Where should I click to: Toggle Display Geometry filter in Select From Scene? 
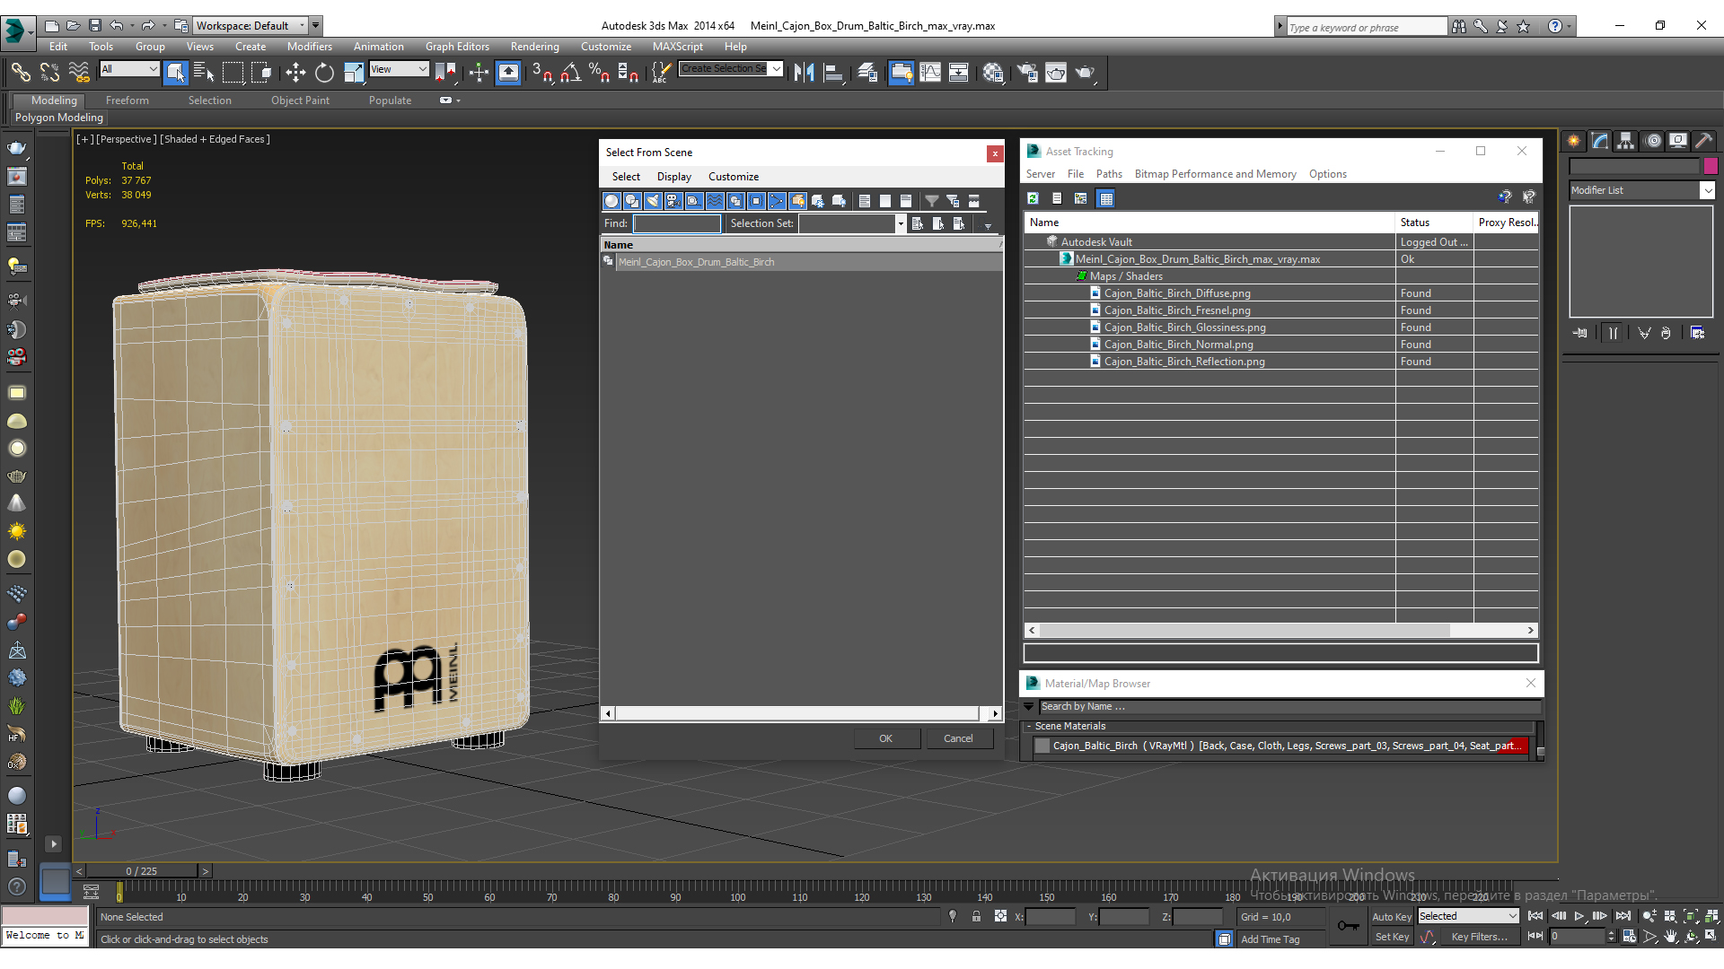[611, 201]
